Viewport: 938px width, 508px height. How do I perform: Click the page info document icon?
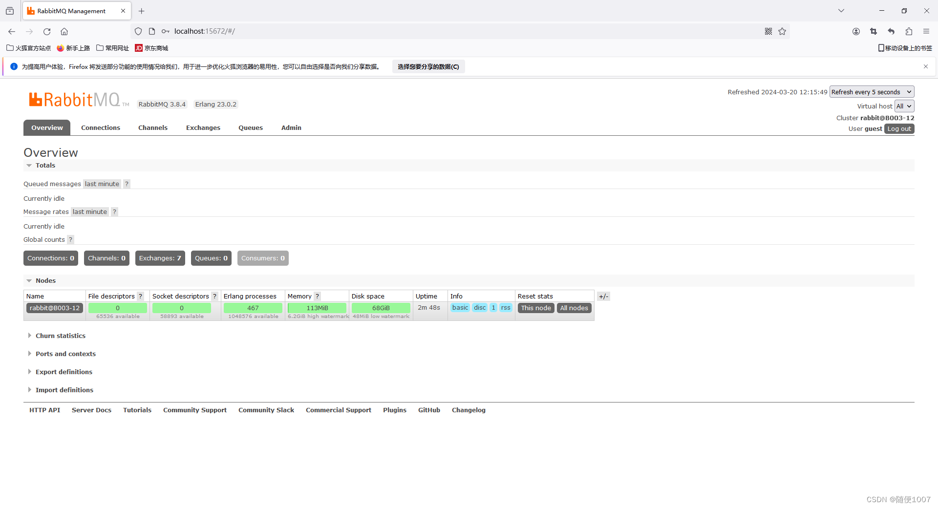click(152, 31)
